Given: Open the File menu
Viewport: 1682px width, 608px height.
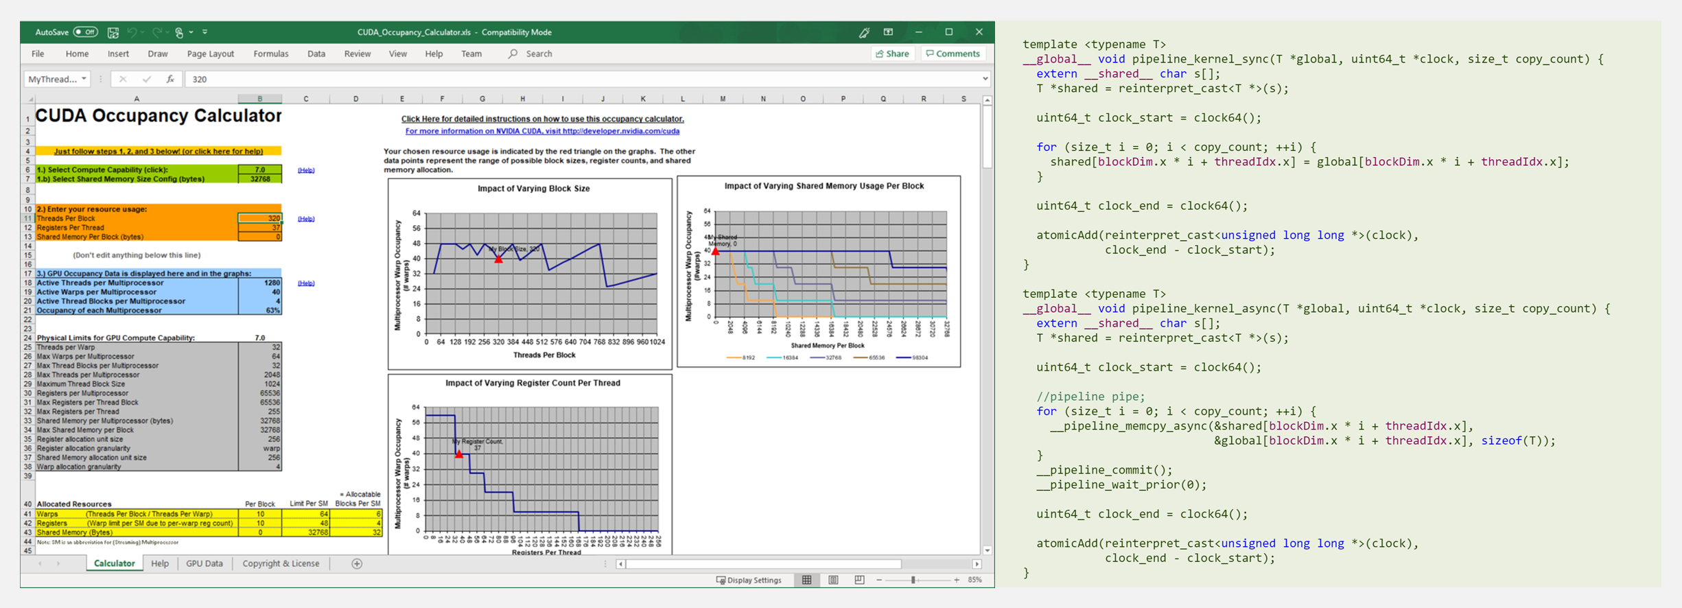Looking at the screenshot, I should [x=38, y=54].
